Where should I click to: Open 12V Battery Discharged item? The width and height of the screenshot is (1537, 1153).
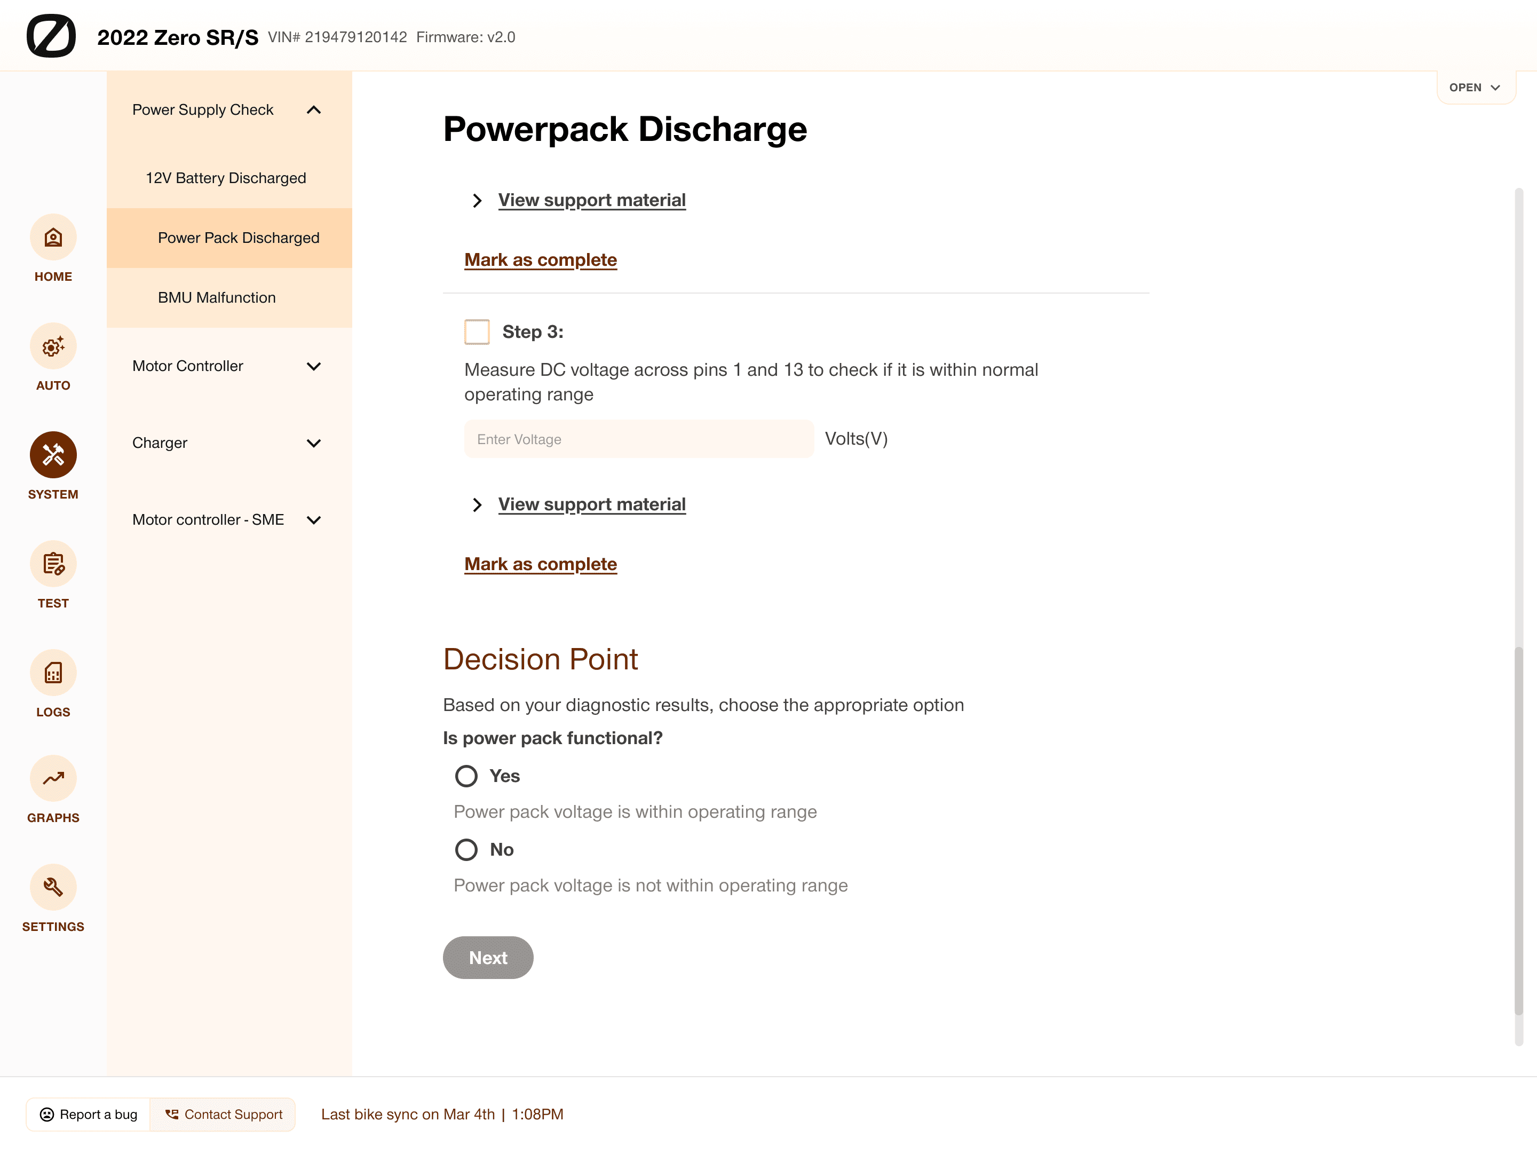[226, 178]
